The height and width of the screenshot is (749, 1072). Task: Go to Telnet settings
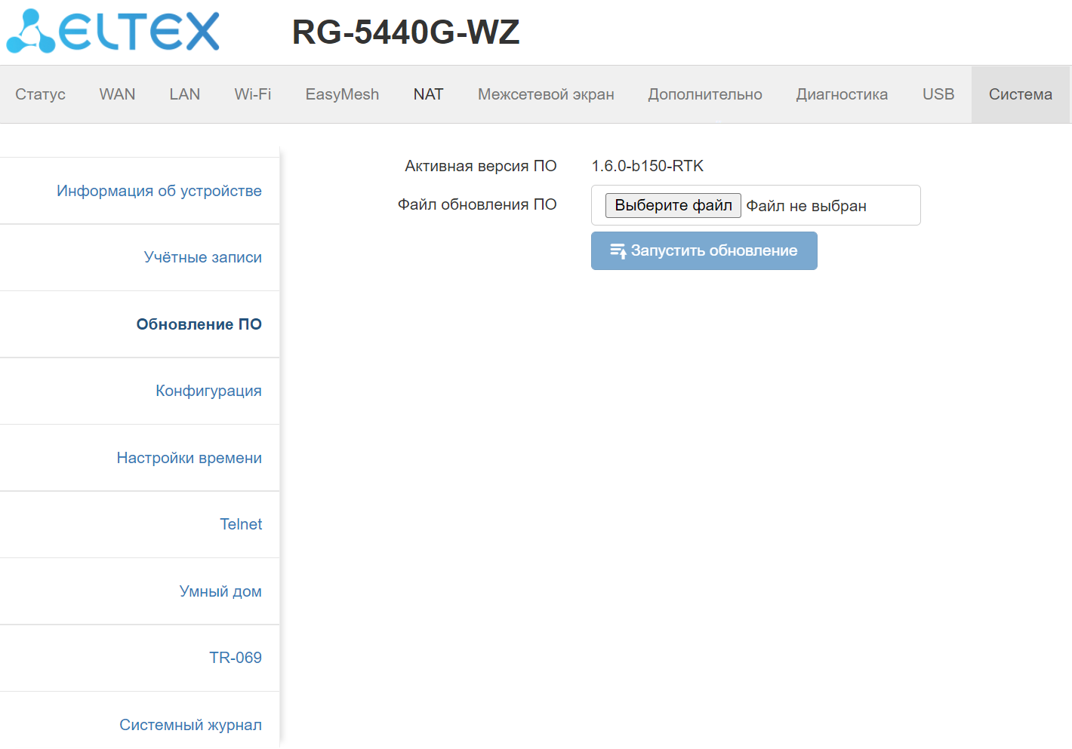tap(241, 524)
